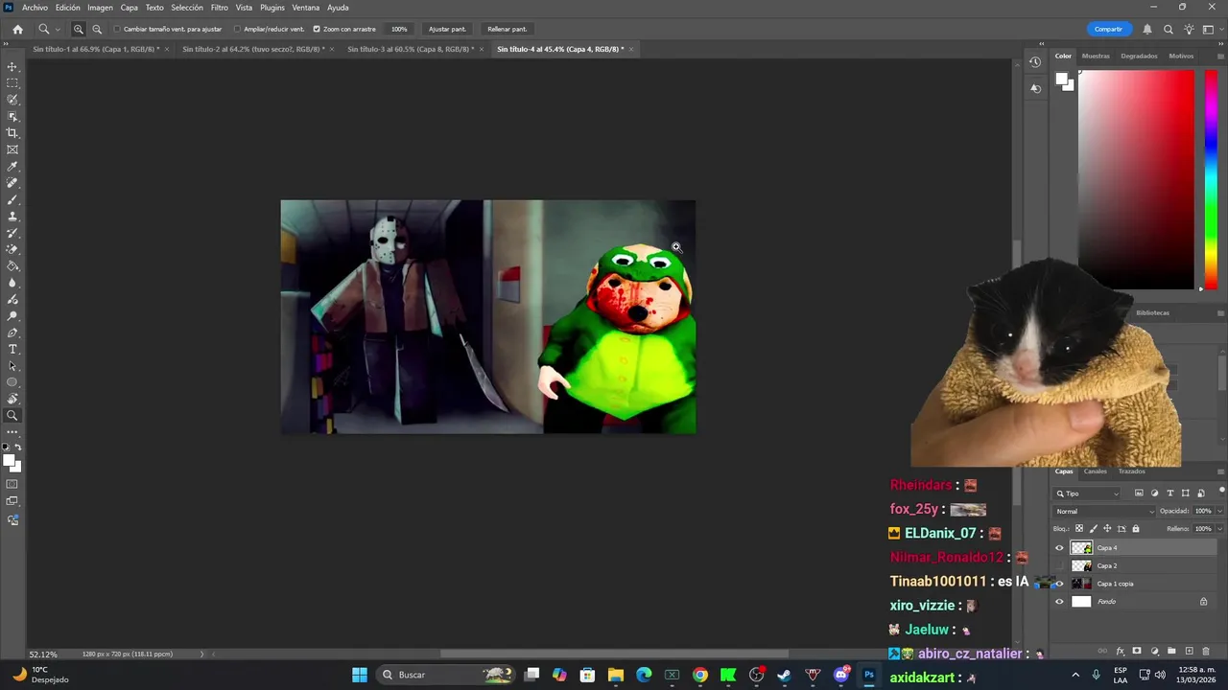Select the Hand tool
This screenshot has height=690, width=1228.
pyautogui.click(x=12, y=399)
